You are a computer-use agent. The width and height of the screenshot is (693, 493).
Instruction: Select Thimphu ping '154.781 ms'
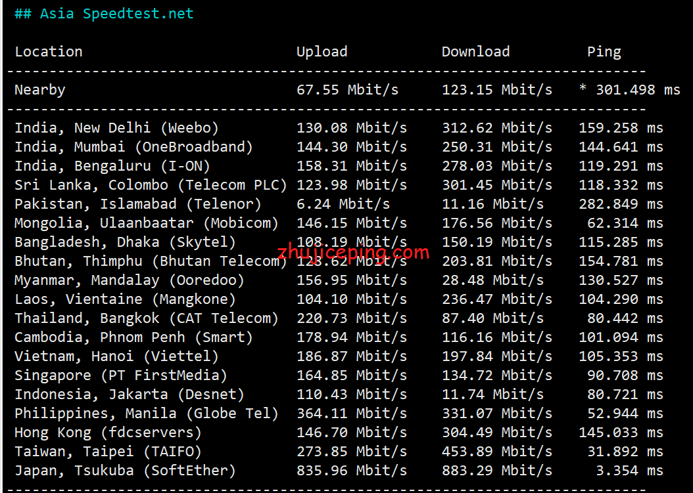(621, 261)
